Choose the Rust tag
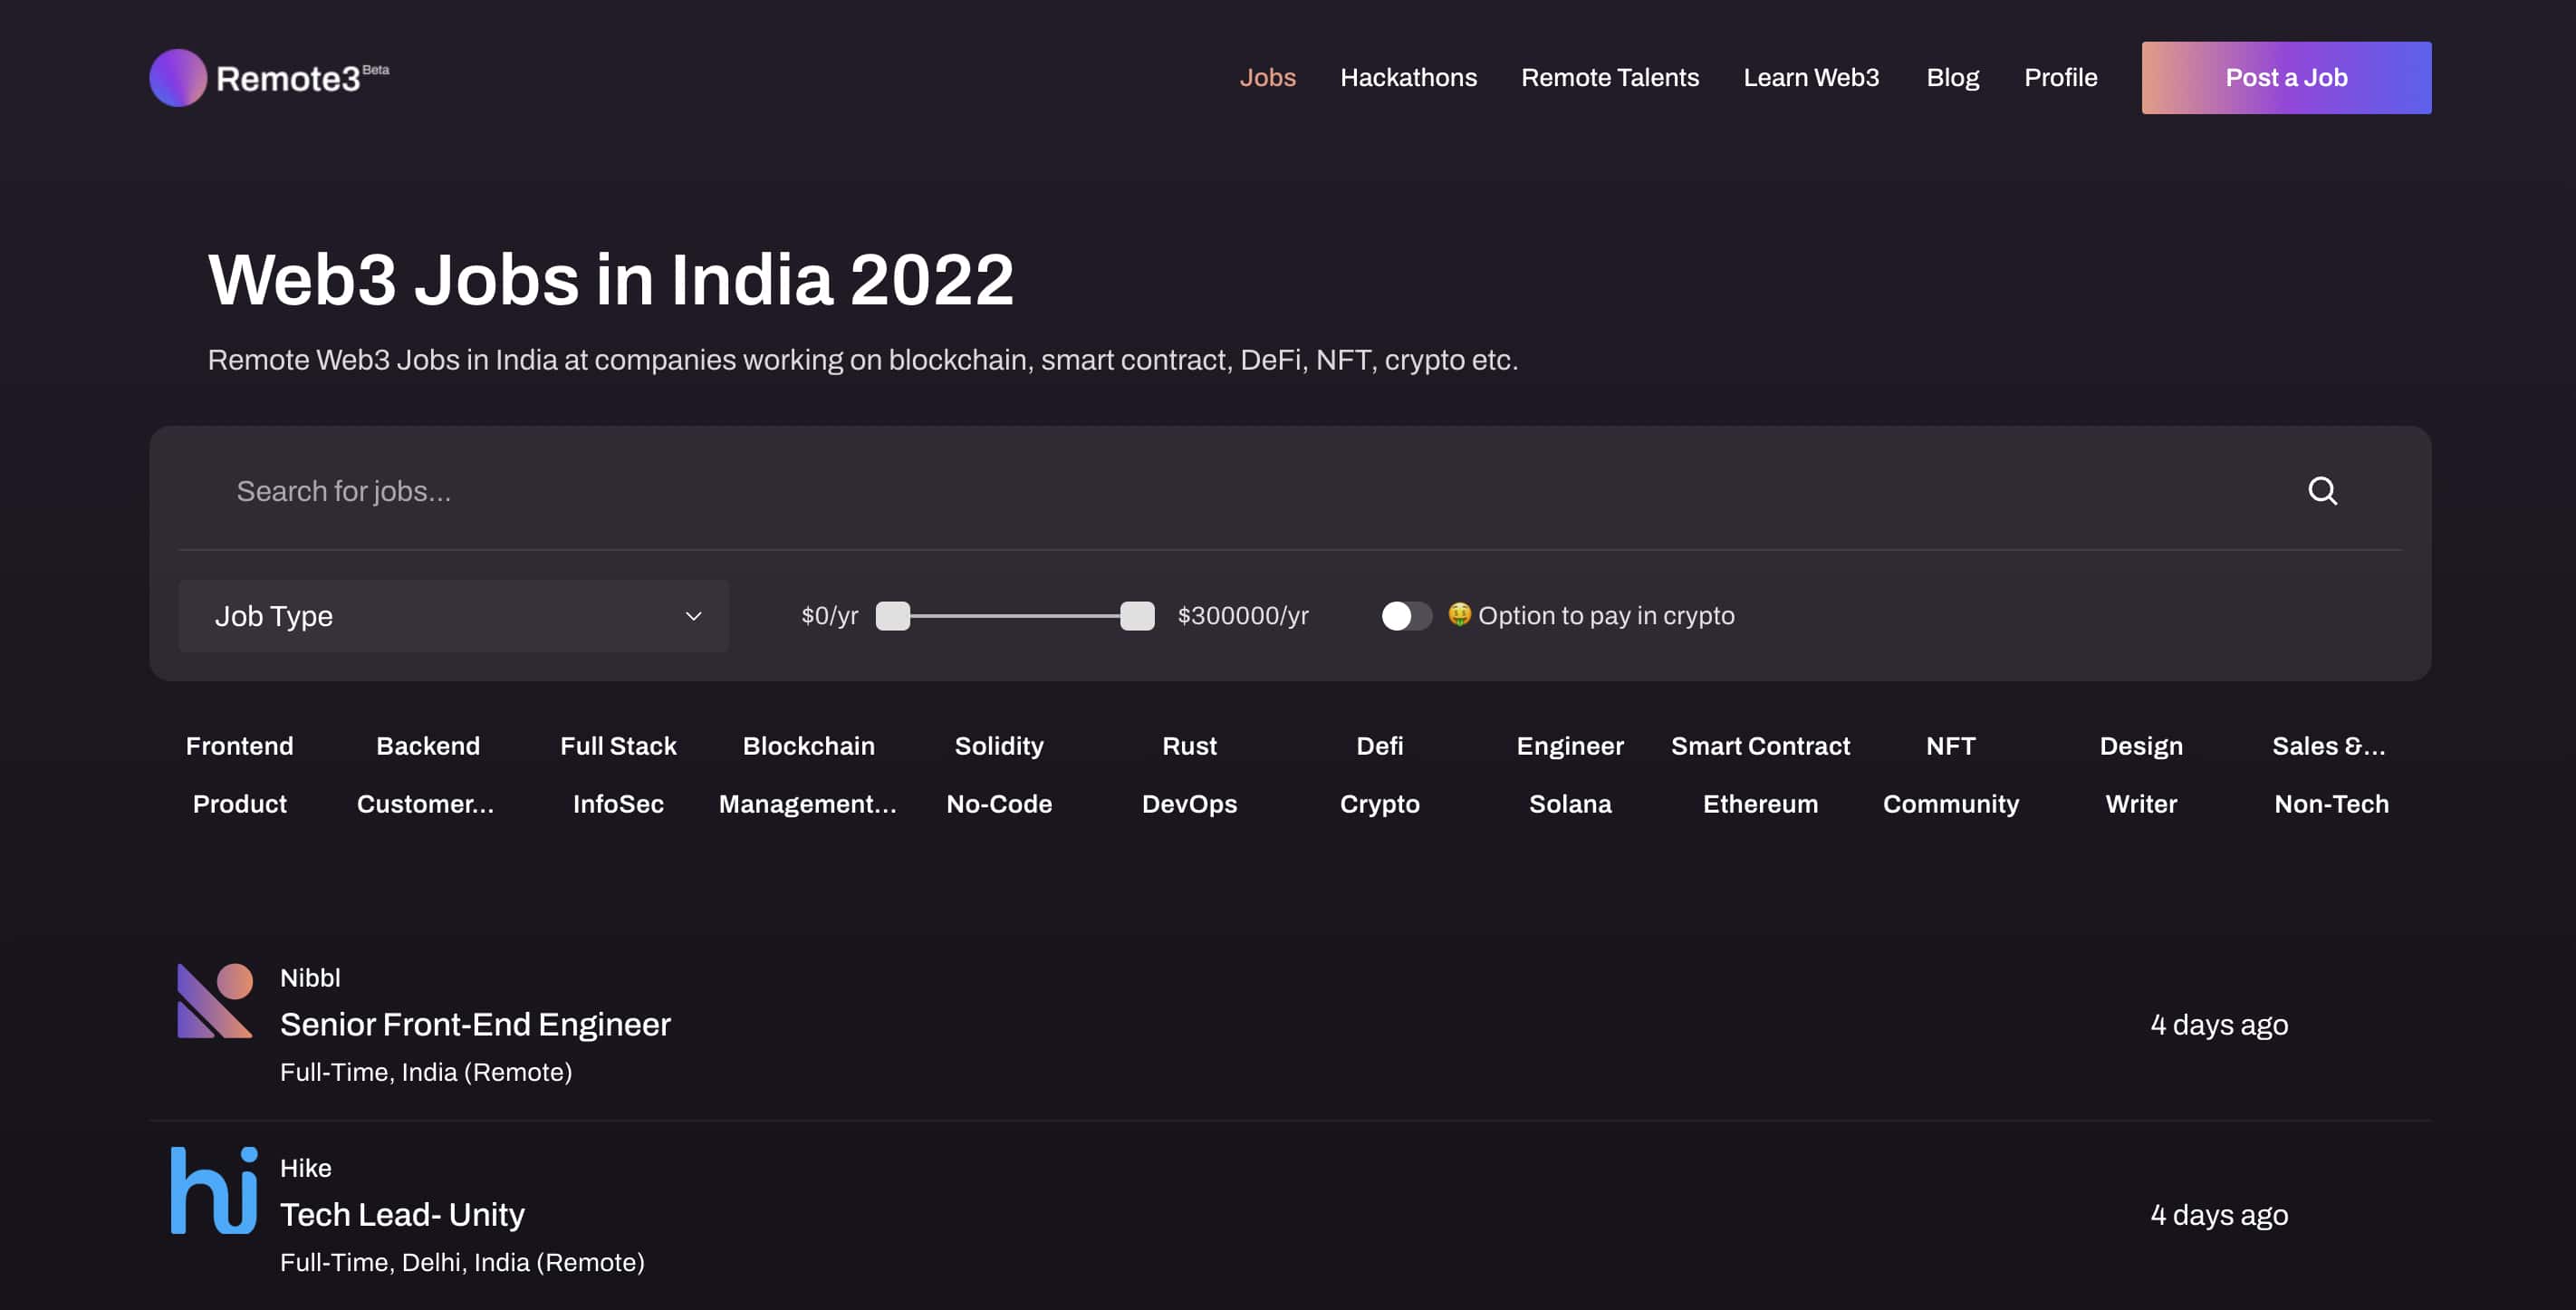2576x1310 pixels. 1189,746
